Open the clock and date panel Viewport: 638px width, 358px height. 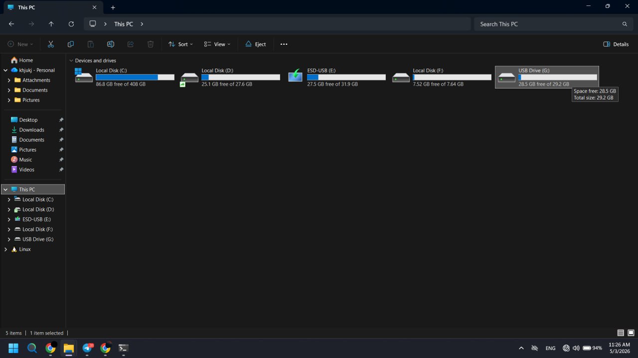click(619, 348)
